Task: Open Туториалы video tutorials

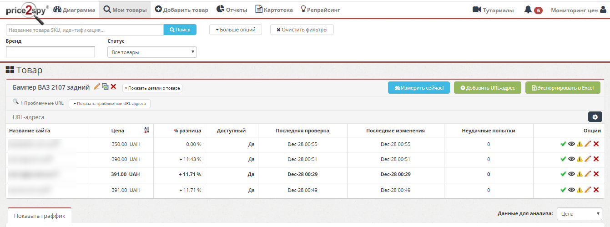Action: pos(494,10)
